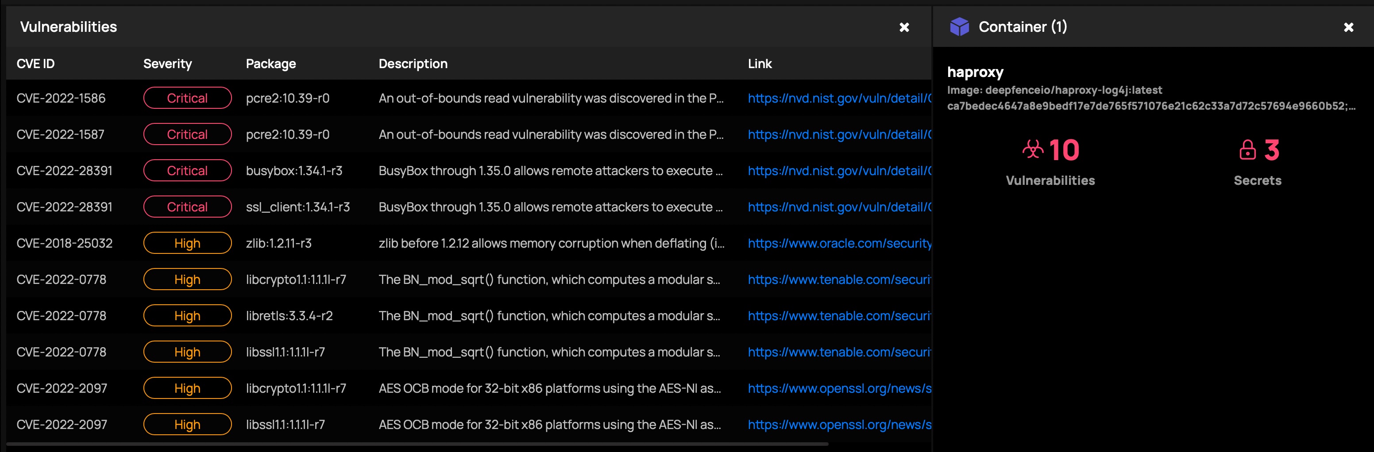Sort by Package column header
Viewport: 1374px width, 452px height.
(x=271, y=63)
